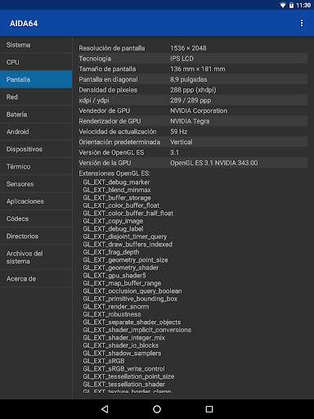This screenshot has height=419, width=314.
Task: Select Velocidad de actualización row
Action: 193,132
